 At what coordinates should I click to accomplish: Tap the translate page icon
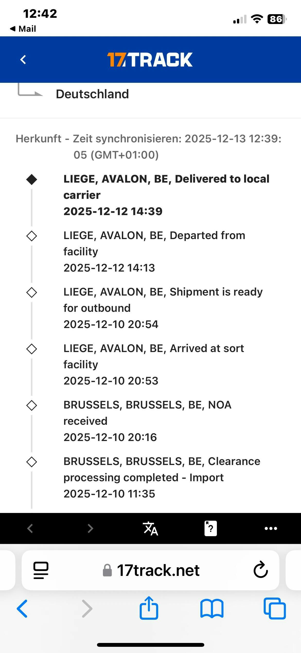click(x=150, y=528)
